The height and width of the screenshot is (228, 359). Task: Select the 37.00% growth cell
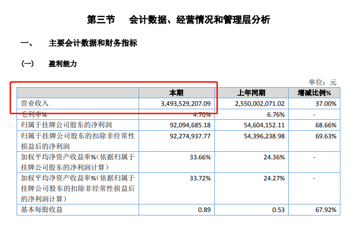(326, 103)
